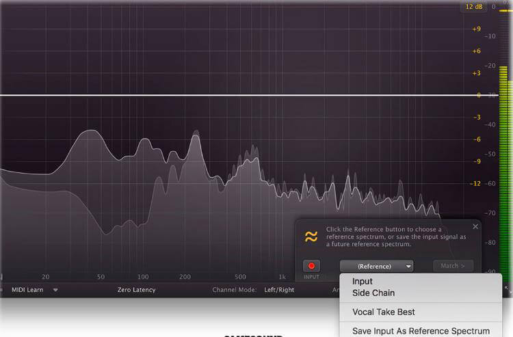Close the EQ Match panel

click(x=475, y=226)
